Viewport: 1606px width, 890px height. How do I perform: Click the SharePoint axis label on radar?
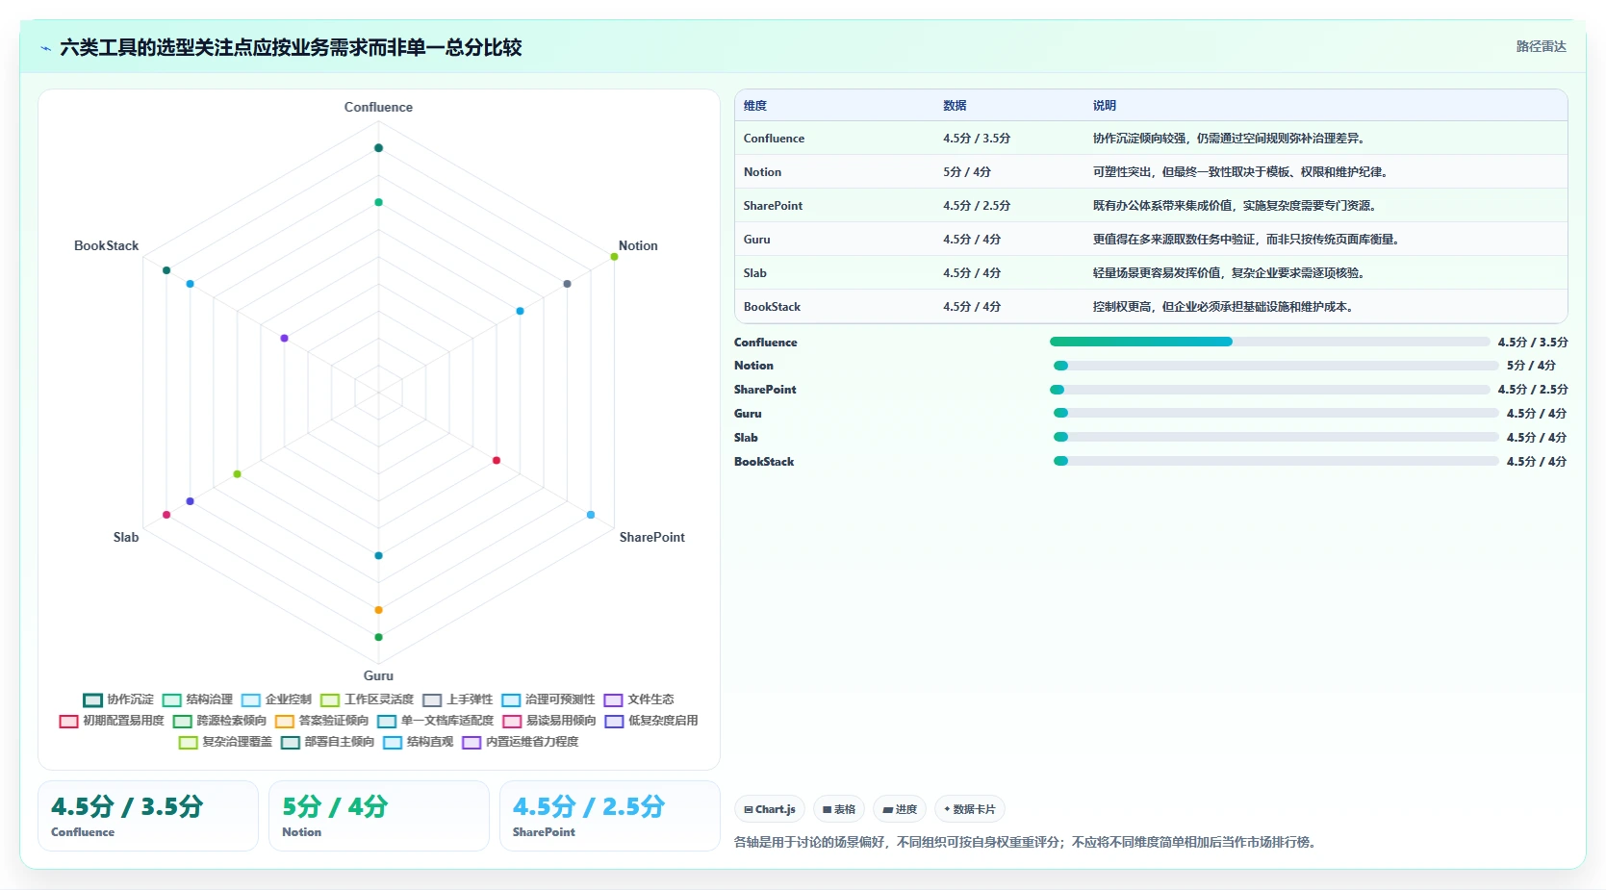click(x=652, y=537)
